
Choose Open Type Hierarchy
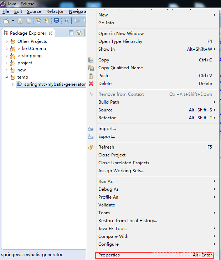pyautogui.click(x=158, y=41)
